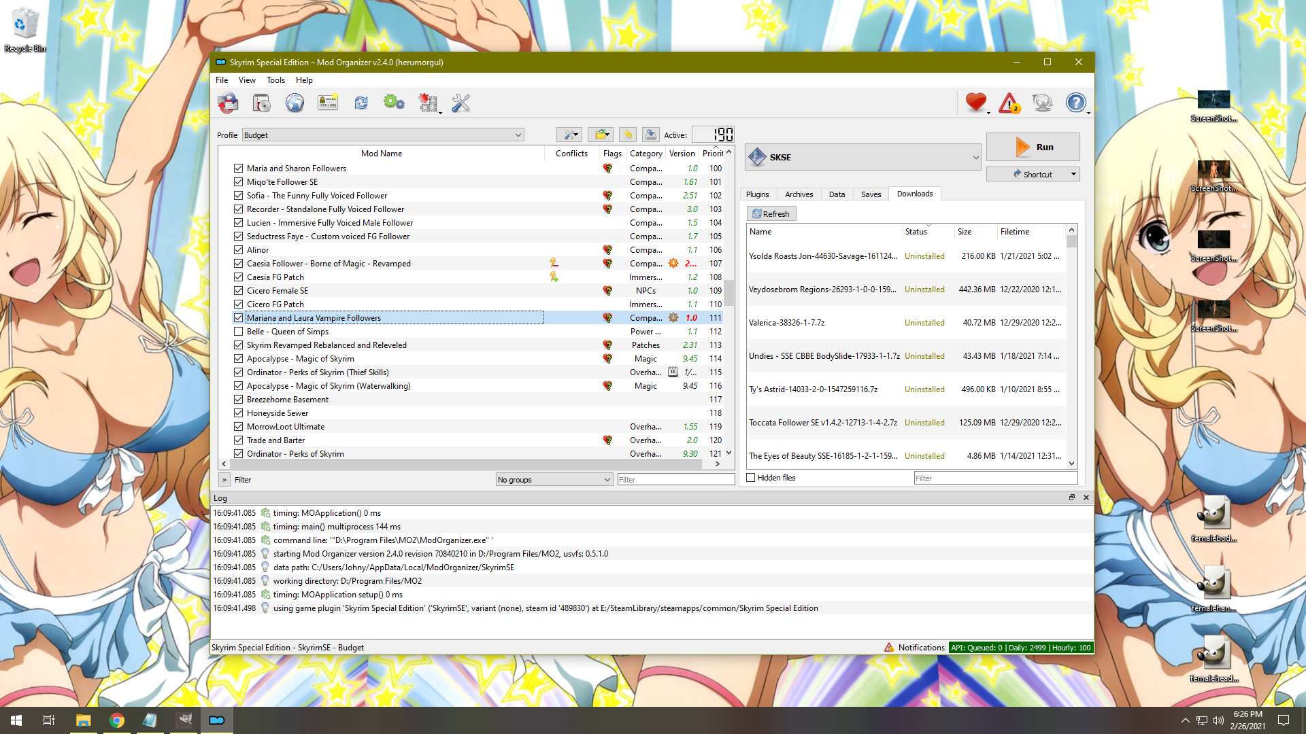Click the endorse heart flag for Alinor

point(607,250)
